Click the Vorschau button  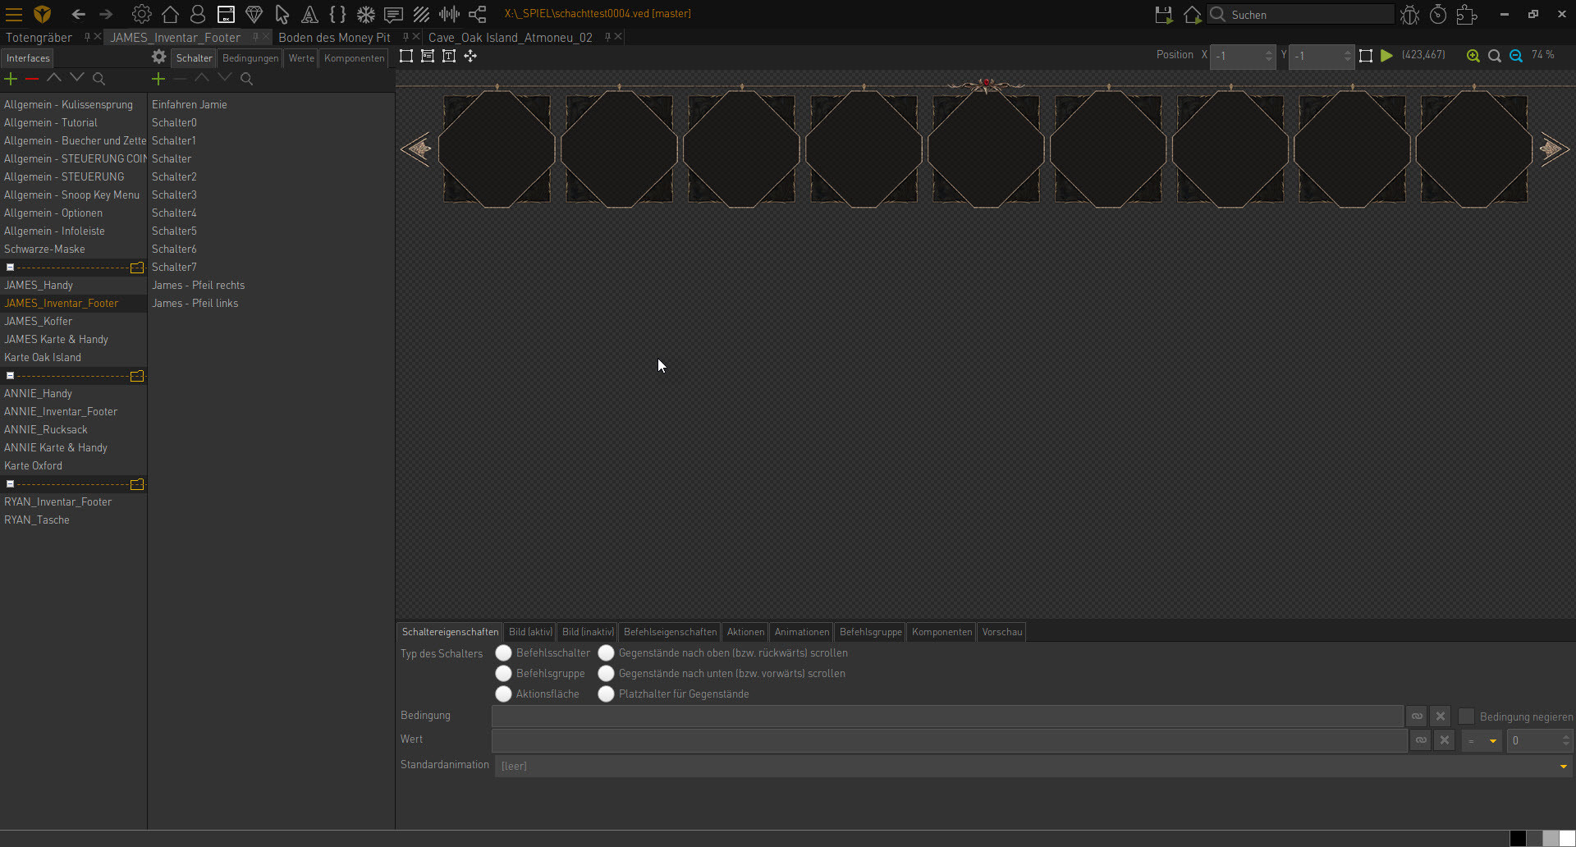pos(1001,632)
